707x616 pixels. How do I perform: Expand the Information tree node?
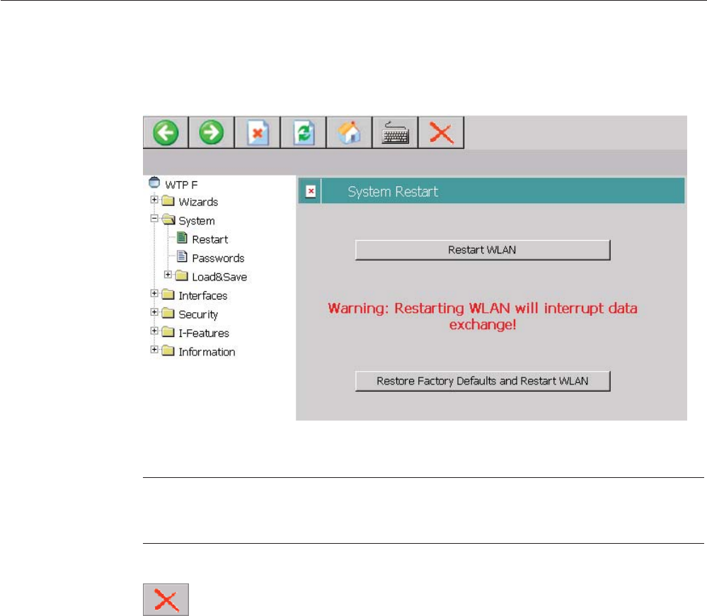154,350
